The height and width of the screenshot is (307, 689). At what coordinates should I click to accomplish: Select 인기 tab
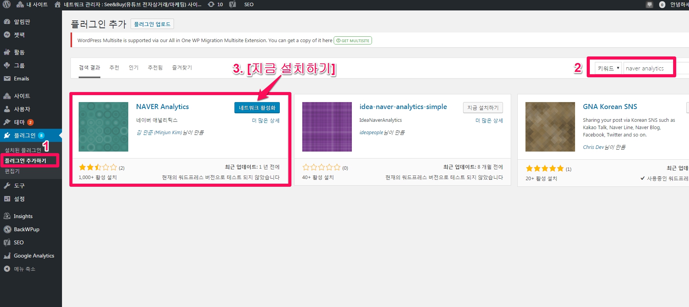click(x=134, y=68)
